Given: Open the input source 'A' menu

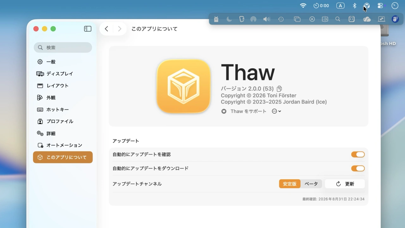Looking at the screenshot, I should 340,6.
